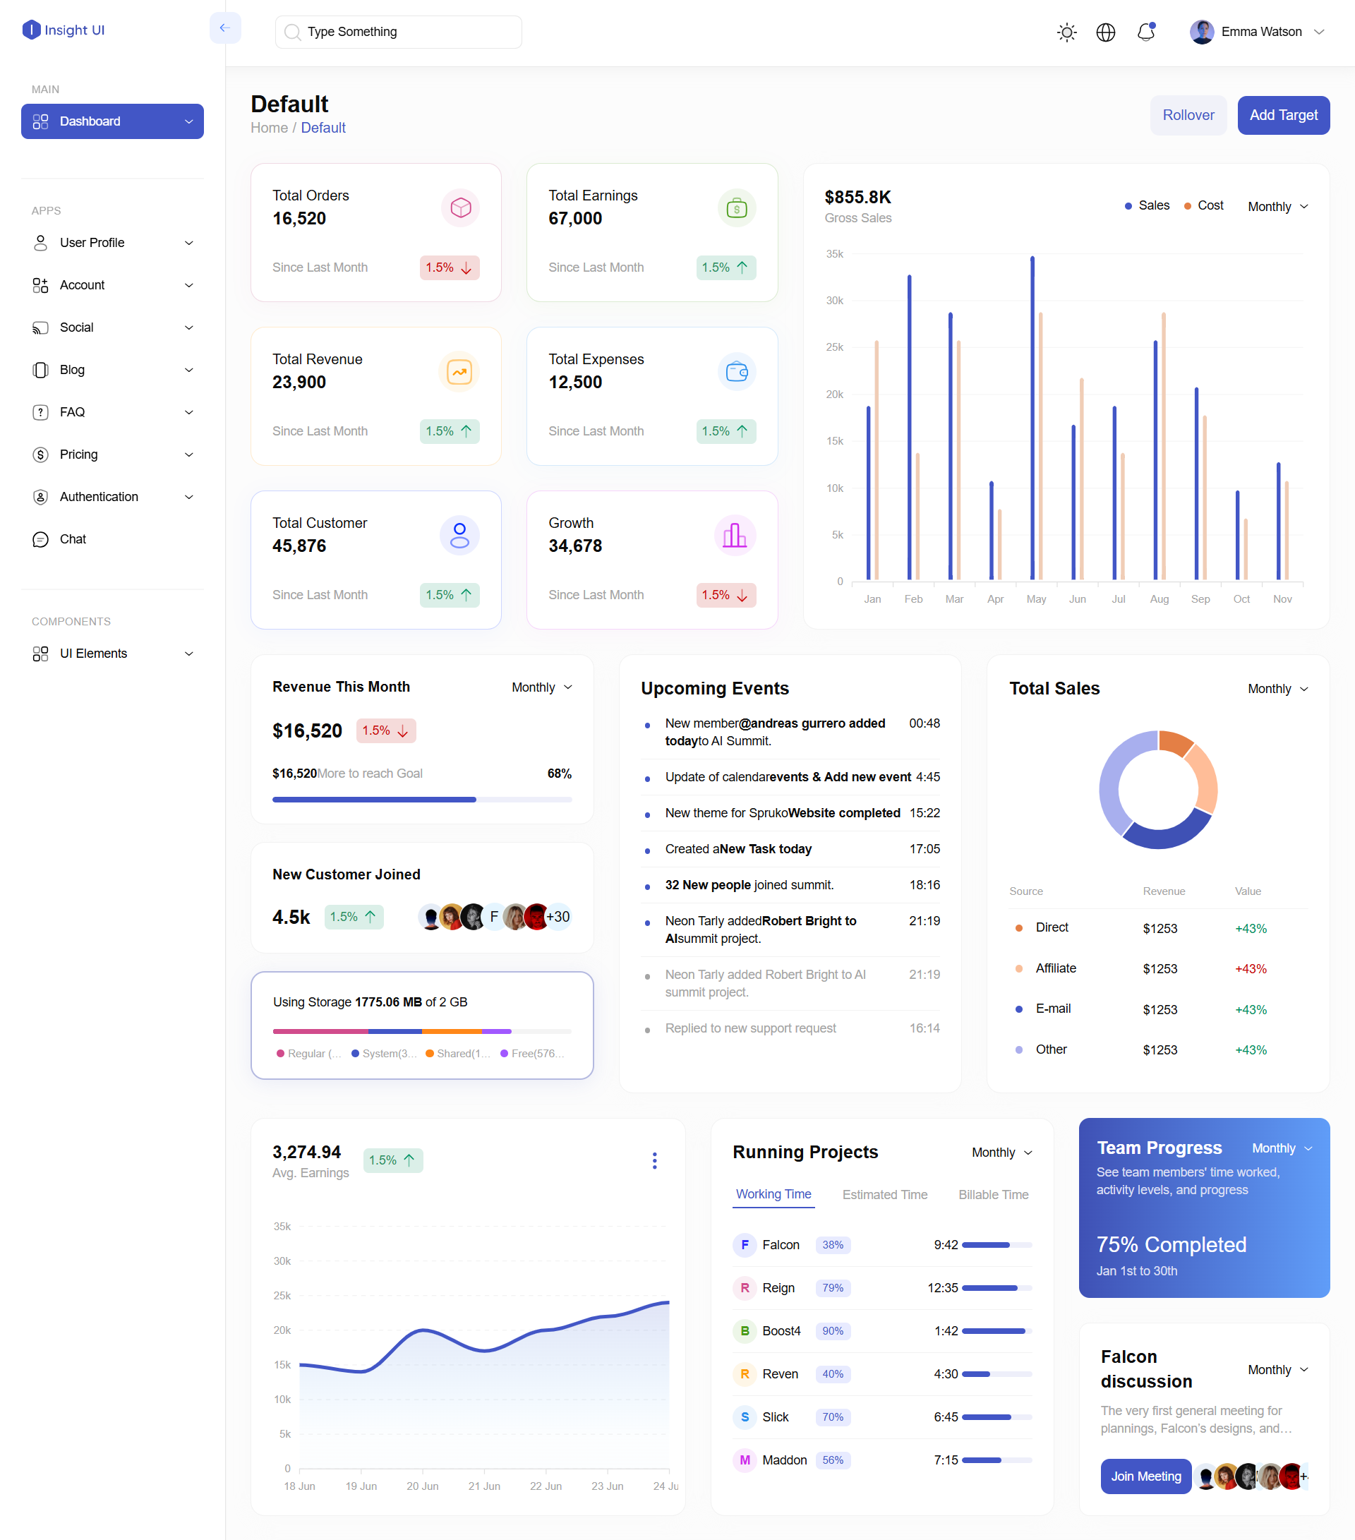Viewport: 1355px width, 1540px height.
Task: Click the Add Target button
Action: coord(1283,115)
